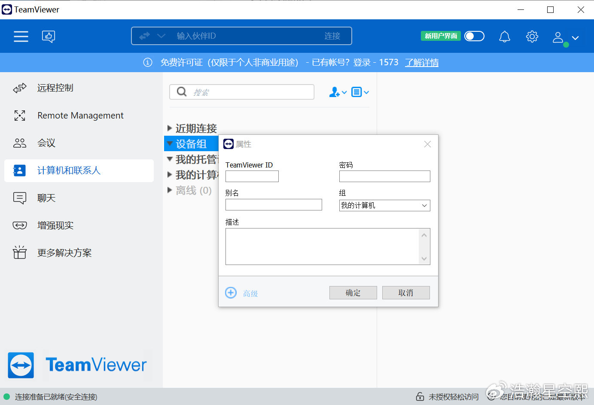
Task: Click green connection status indicator
Action: pos(6,396)
